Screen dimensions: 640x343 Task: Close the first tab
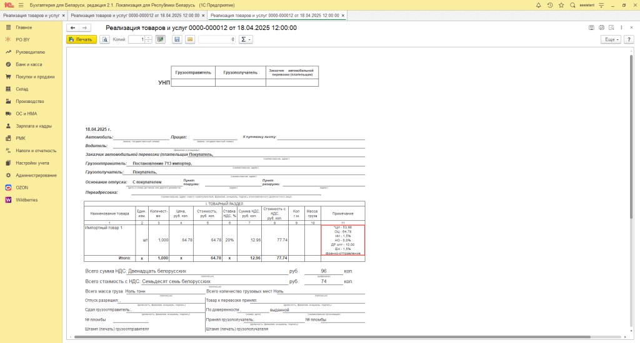click(x=63, y=16)
